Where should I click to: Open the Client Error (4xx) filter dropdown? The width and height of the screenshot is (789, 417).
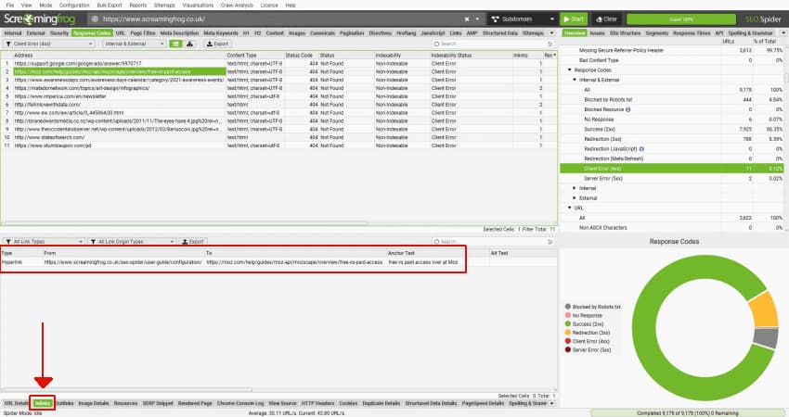point(48,44)
